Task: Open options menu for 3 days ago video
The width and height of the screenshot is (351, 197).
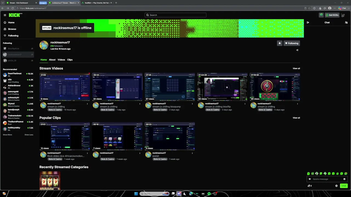Action: click(245, 104)
